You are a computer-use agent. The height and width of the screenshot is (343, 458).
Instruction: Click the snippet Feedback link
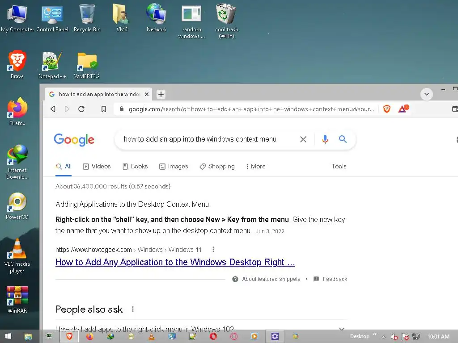pos(330,279)
